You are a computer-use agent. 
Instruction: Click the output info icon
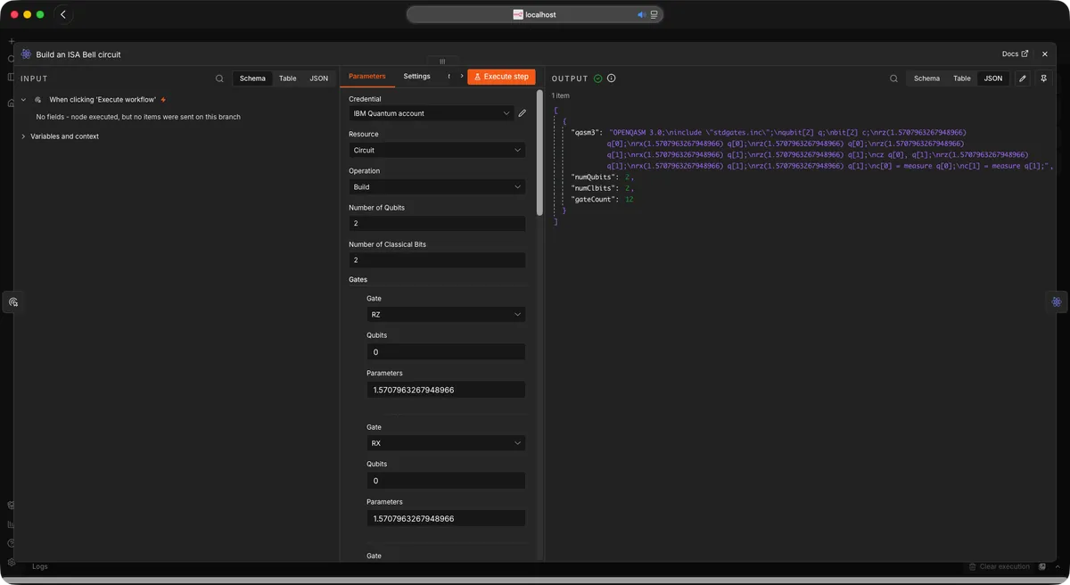coord(611,78)
